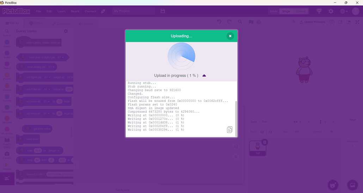Click the Upload Firmware button
363x193 pixels.
312,22
